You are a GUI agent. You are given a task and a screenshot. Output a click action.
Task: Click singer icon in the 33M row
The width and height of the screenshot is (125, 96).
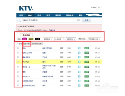(79, 85)
